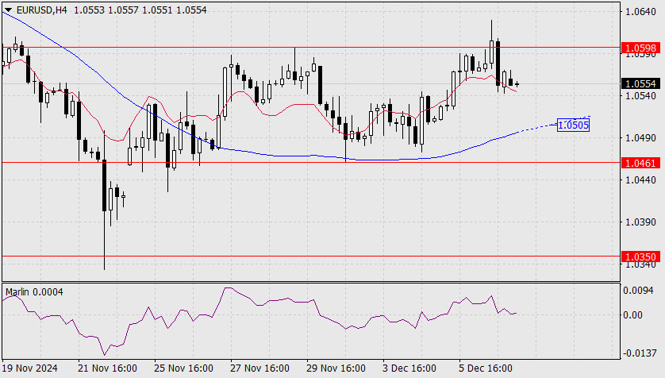
Task: Click the OHLC values 1.0553 1.0557 1.0551 1.0554
Action: point(140,10)
